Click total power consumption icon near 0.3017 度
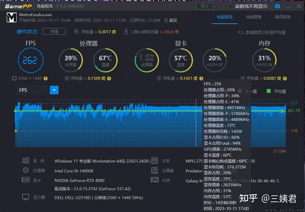The height and width of the screenshot is (212, 305). [76, 32]
